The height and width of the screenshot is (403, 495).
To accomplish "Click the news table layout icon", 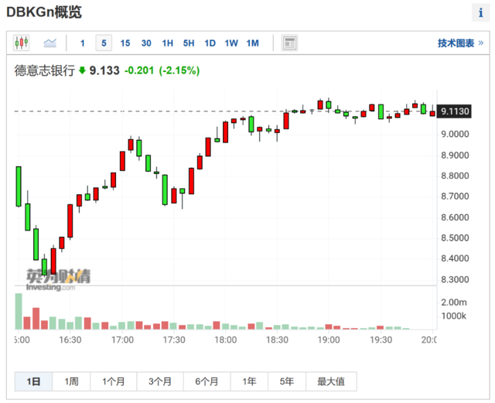I will [289, 43].
